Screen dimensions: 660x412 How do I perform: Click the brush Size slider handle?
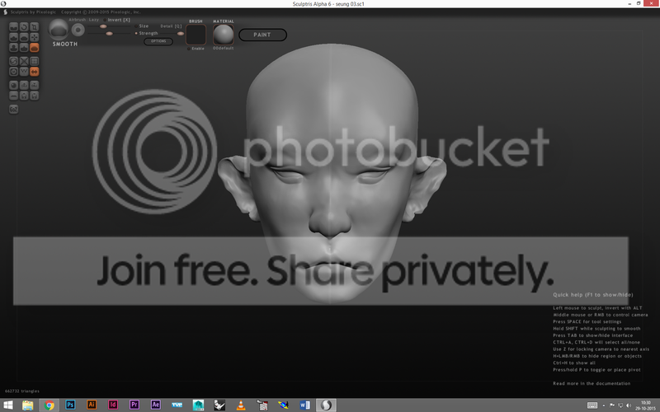click(x=103, y=26)
